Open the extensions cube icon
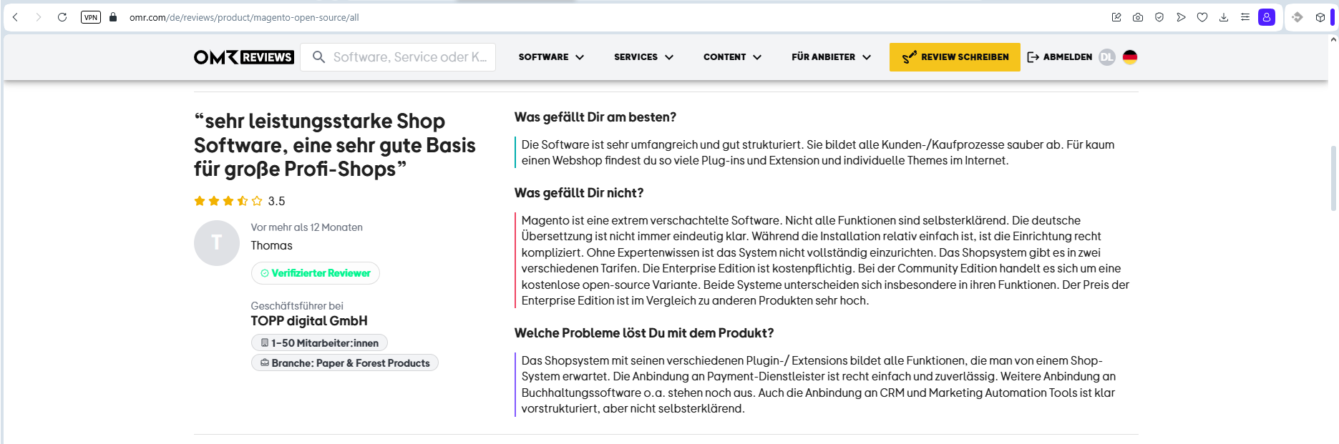1339x444 pixels. click(x=1320, y=17)
